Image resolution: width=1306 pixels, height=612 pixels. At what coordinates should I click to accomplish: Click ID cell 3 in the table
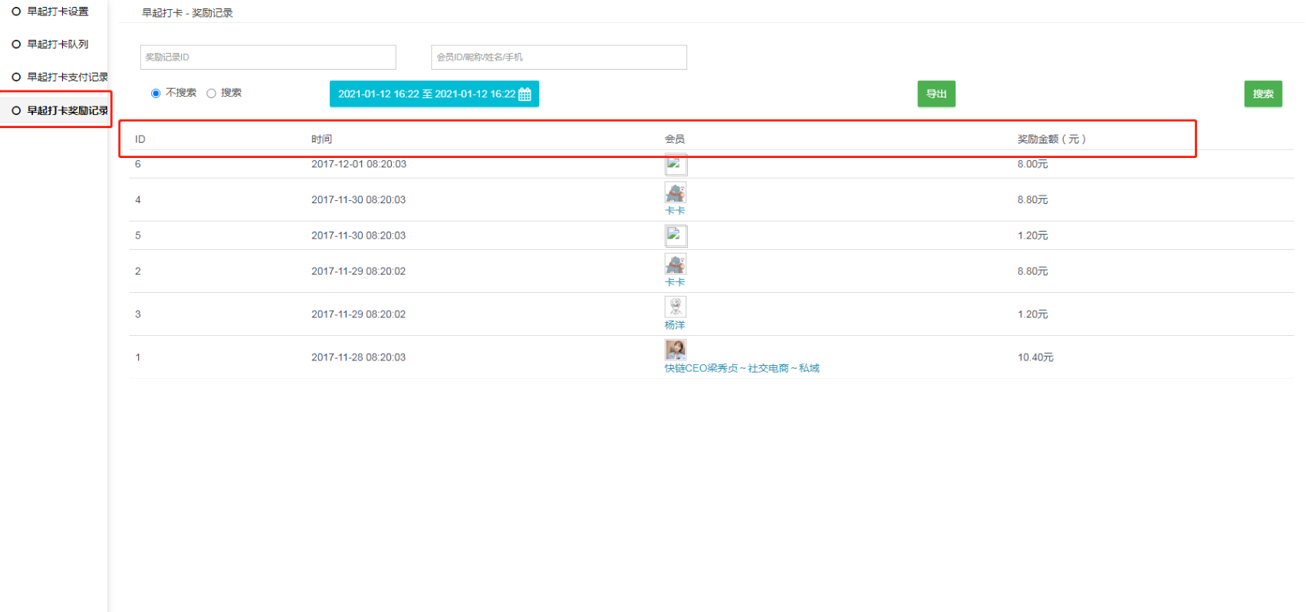pyautogui.click(x=138, y=314)
